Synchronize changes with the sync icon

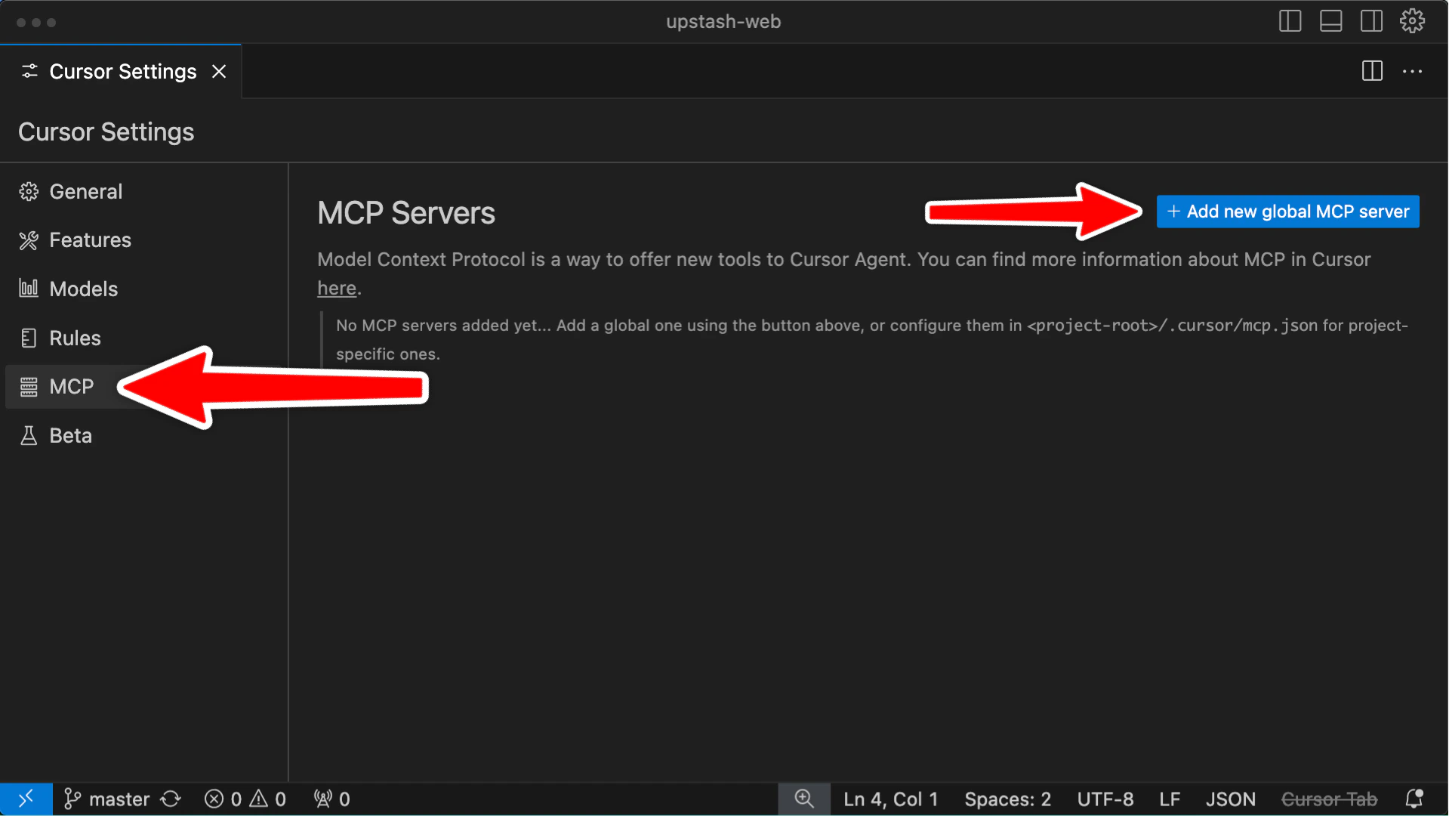(x=171, y=799)
